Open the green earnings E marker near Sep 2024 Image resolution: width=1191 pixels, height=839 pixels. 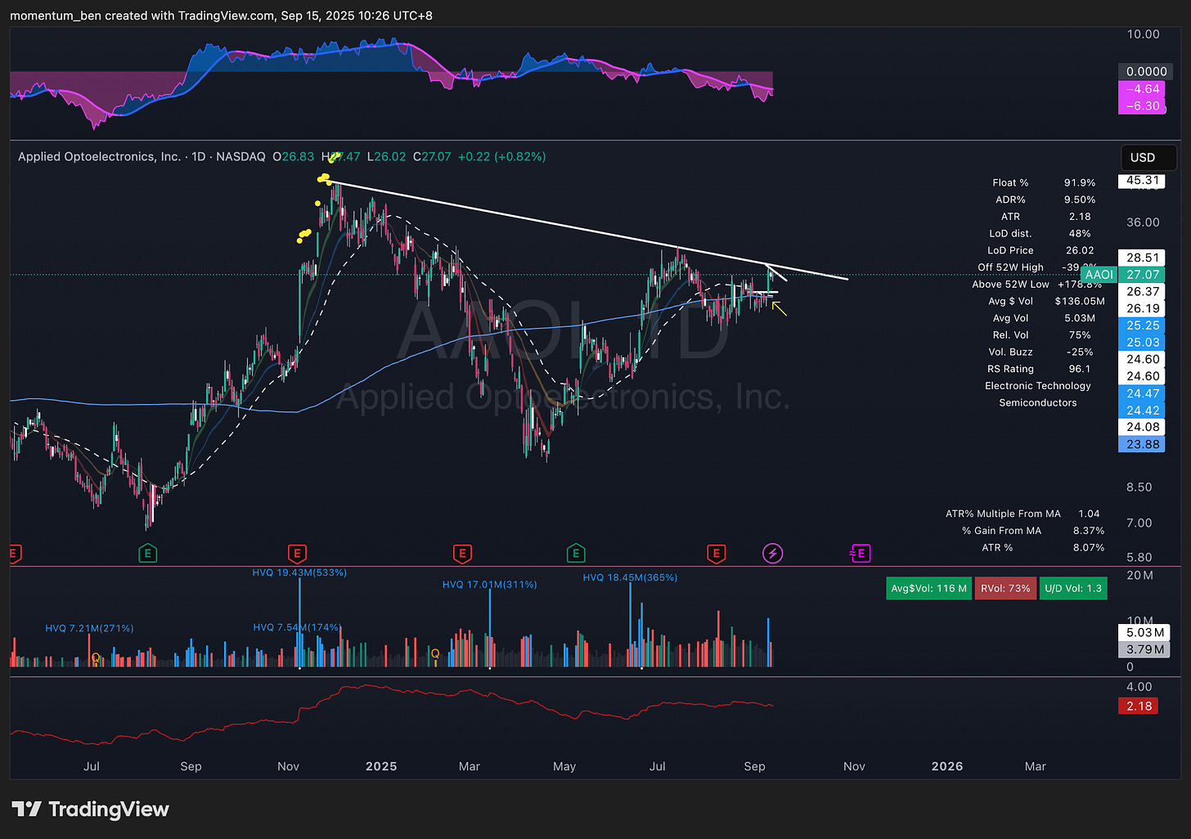147,554
